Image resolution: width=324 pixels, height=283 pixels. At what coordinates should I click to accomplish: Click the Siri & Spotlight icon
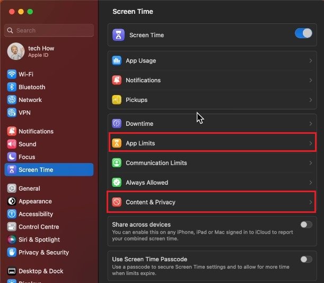click(12, 239)
